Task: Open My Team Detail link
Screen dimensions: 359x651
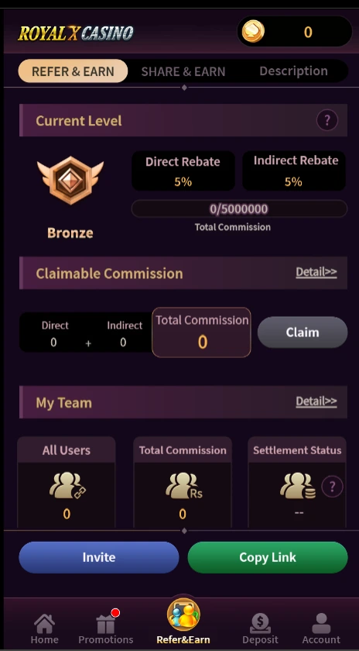Action: pos(316,401)
